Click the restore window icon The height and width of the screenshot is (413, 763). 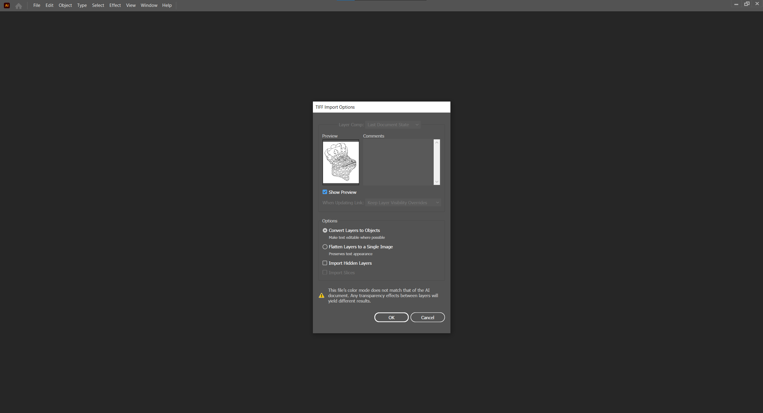coord(747,4)
